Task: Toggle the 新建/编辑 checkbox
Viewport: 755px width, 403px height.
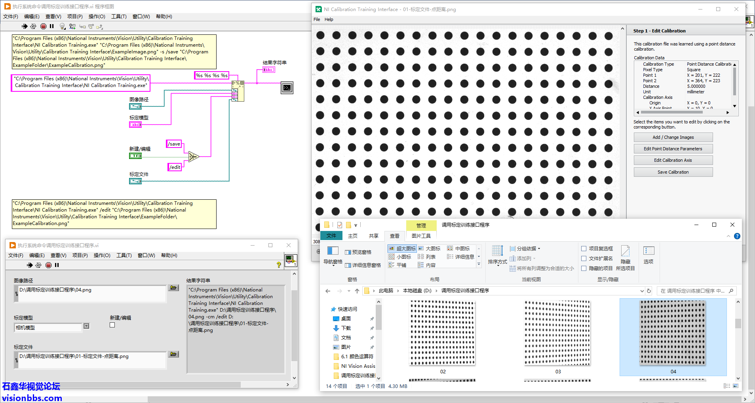Action: 112,325
